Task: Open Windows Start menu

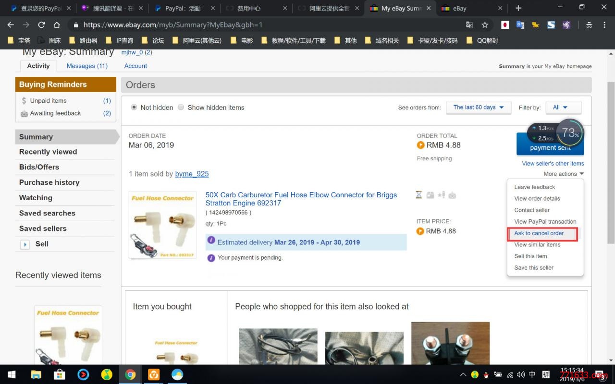Action: [12, 374]
